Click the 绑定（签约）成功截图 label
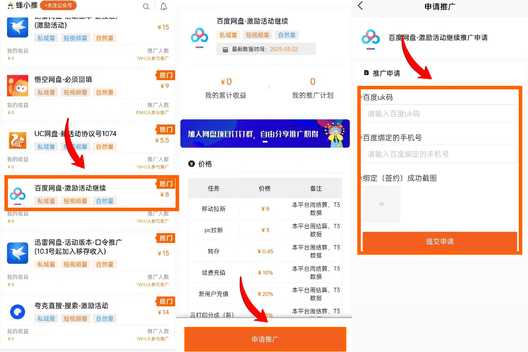 pyautogui.click(x=400, y=178)
